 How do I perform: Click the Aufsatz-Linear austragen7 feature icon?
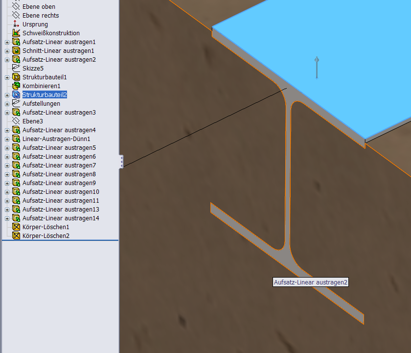(16, 165)
